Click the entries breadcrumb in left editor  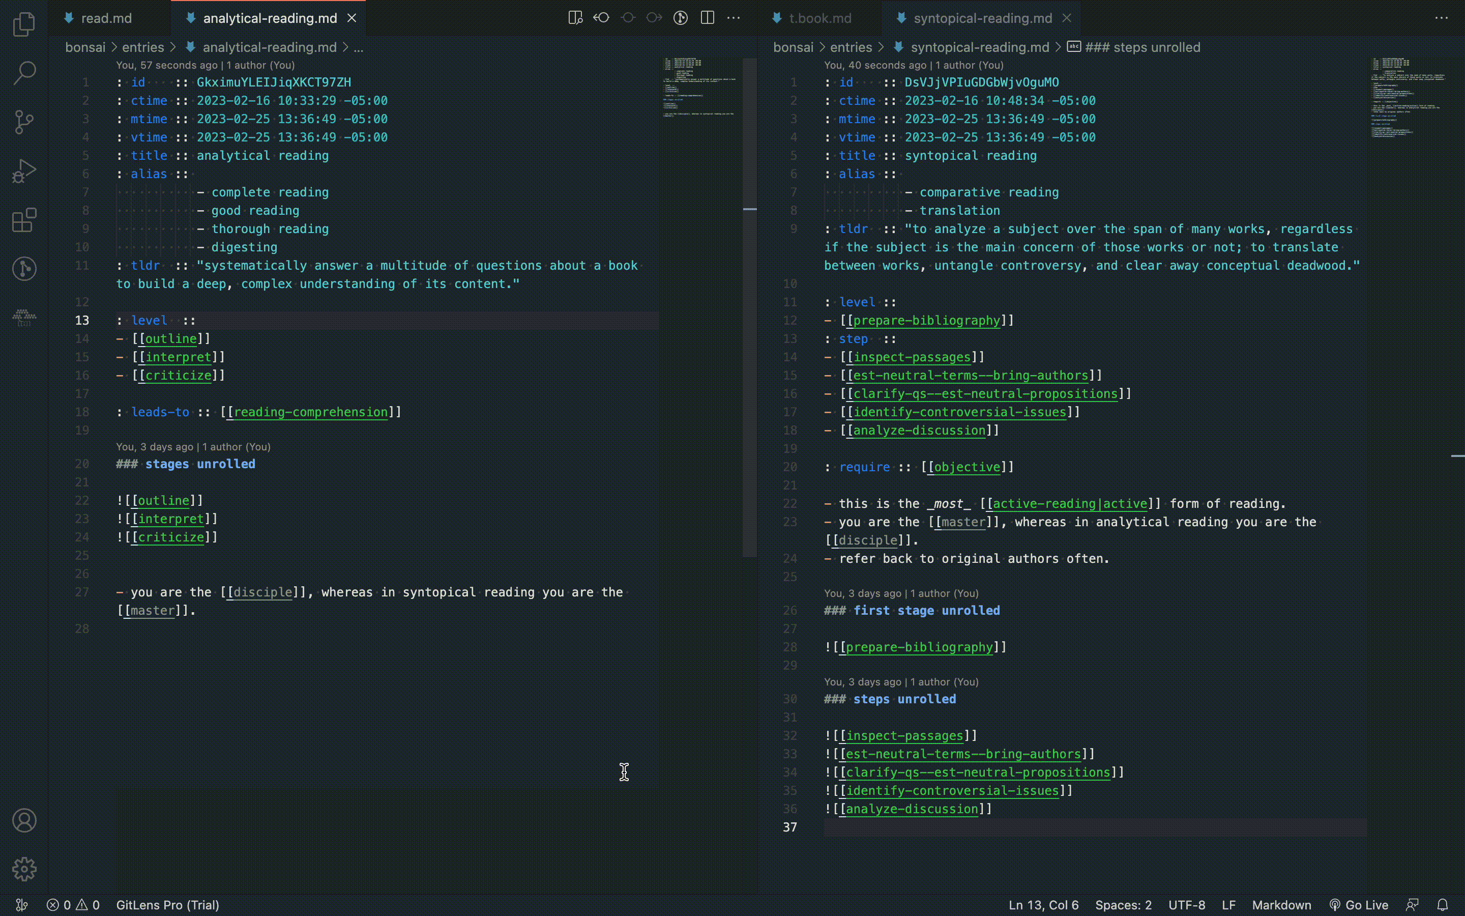[x=143, y=47]
